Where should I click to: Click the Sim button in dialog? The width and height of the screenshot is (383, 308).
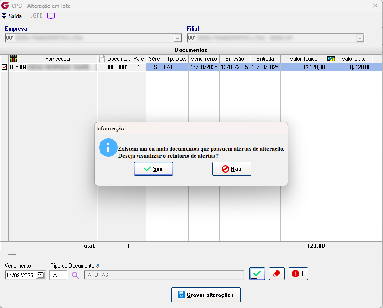153,169
